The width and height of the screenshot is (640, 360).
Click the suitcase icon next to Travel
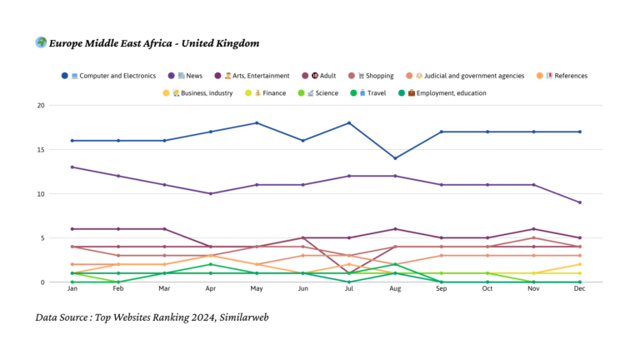point(362,92)
